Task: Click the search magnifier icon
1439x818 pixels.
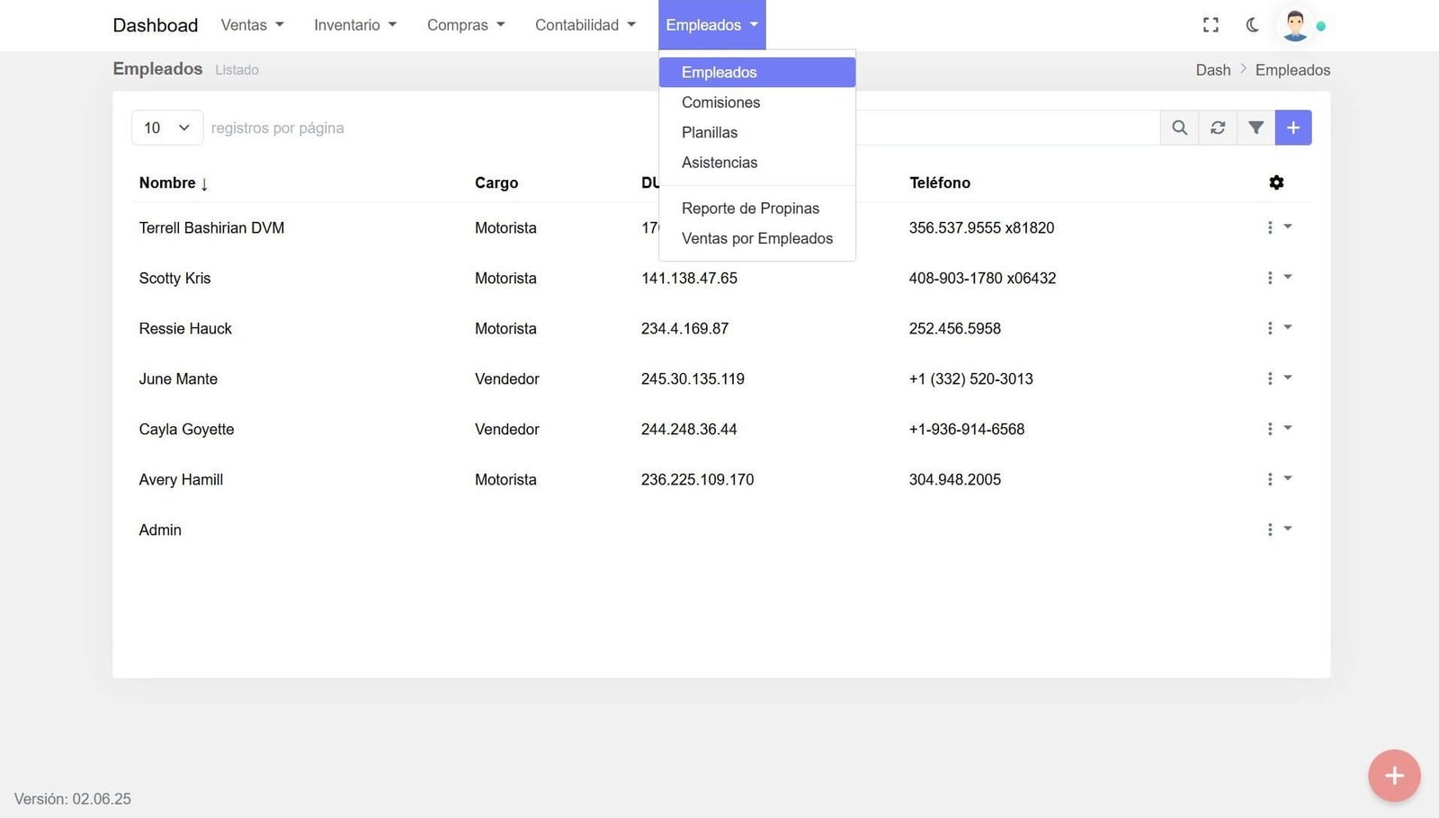Action: coord(1179,128)
